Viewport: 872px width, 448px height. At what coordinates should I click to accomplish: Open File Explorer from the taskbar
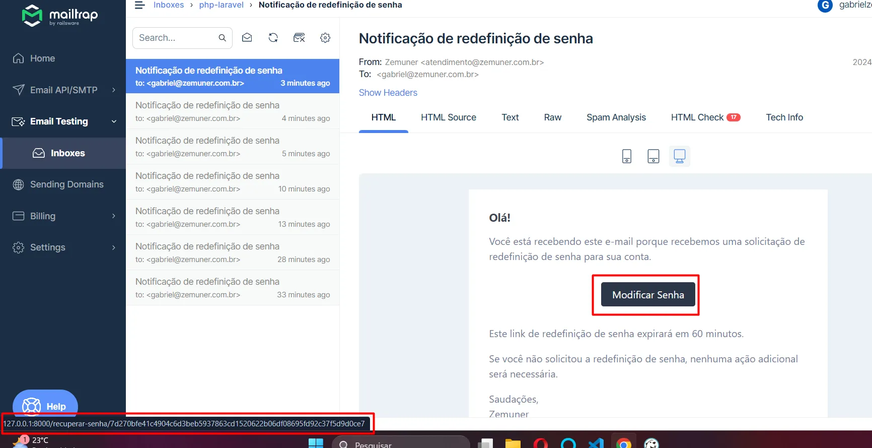tap(513, 443)
